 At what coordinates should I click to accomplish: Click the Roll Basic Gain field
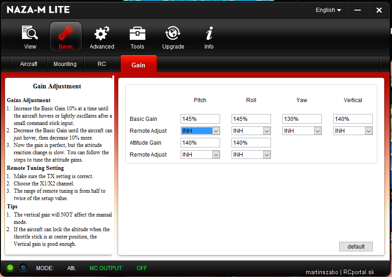(x=251, y=119)
